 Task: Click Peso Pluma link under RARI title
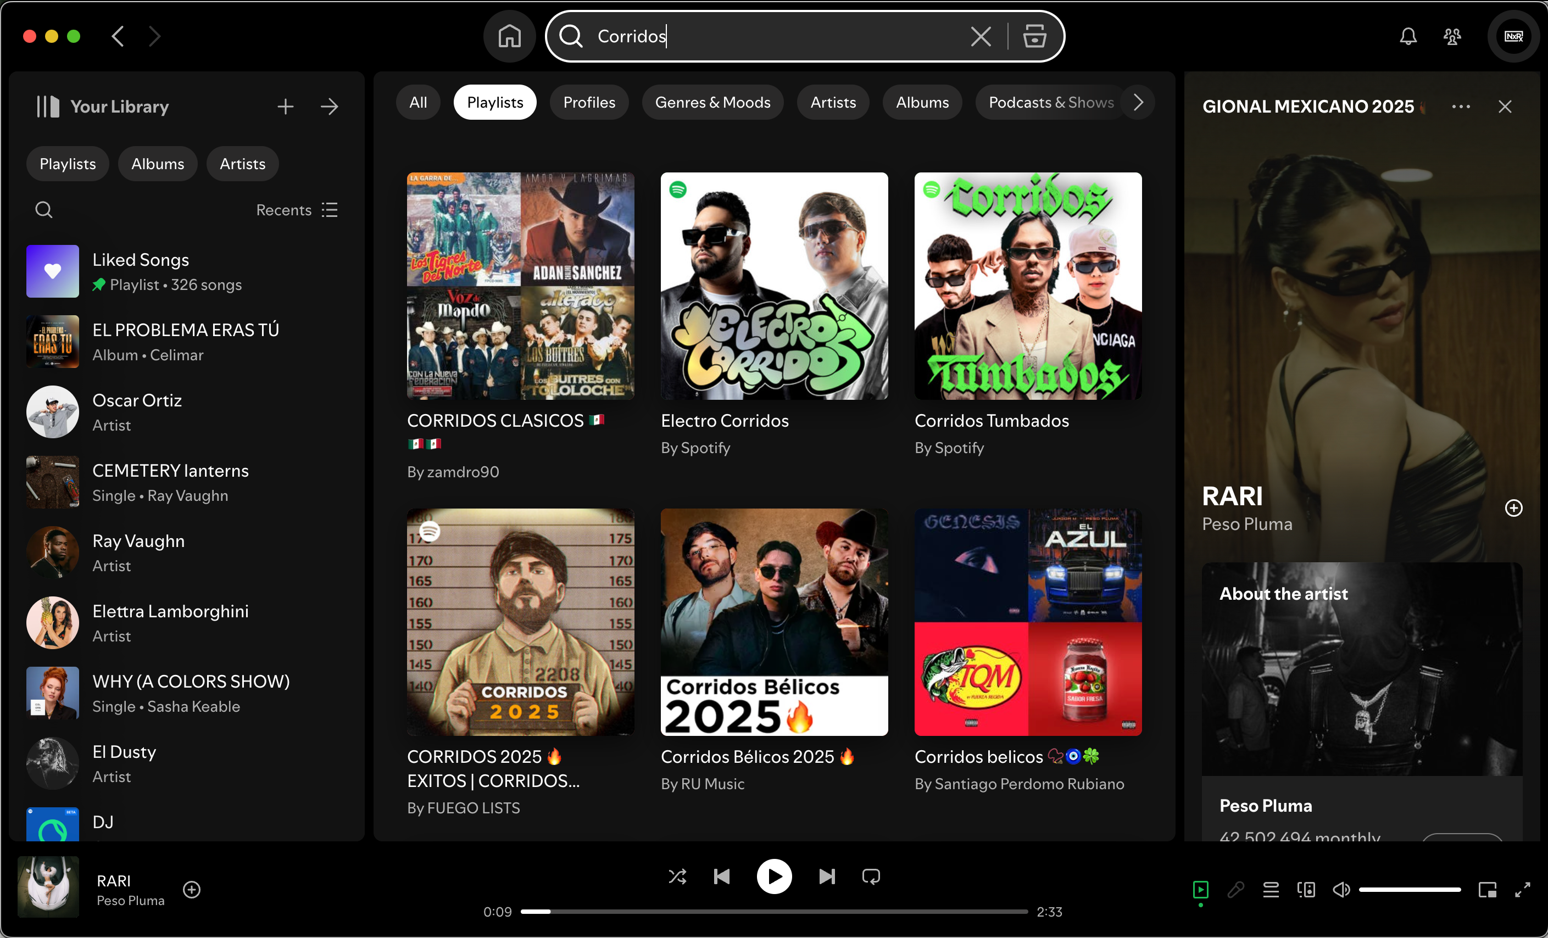pyautogui.click(x=1247, y=524)
